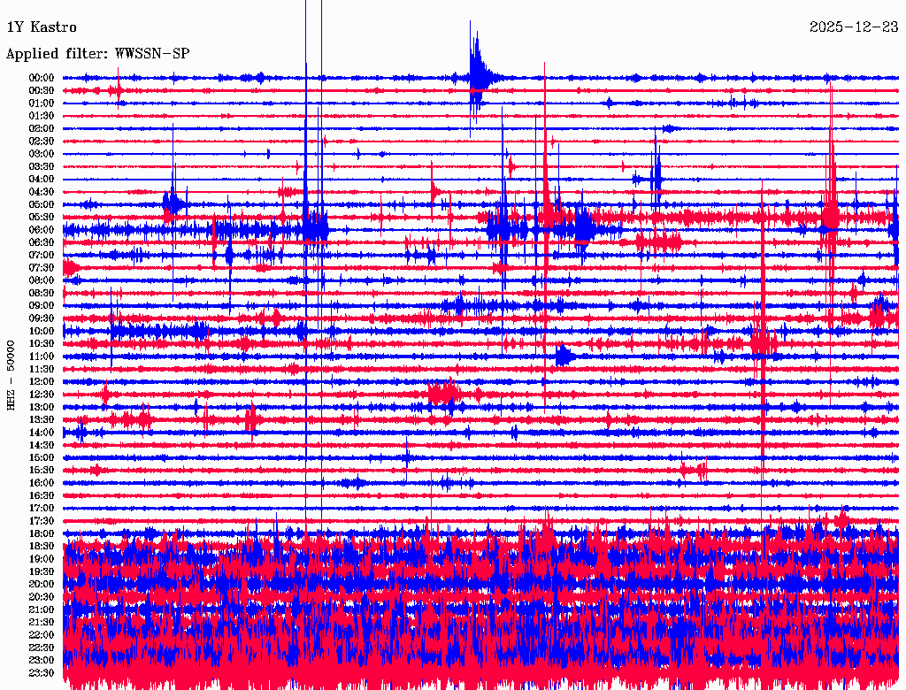Select the 20:00 time label
The width and height of the screenshot is (906, 690).
tap(42, 584)
